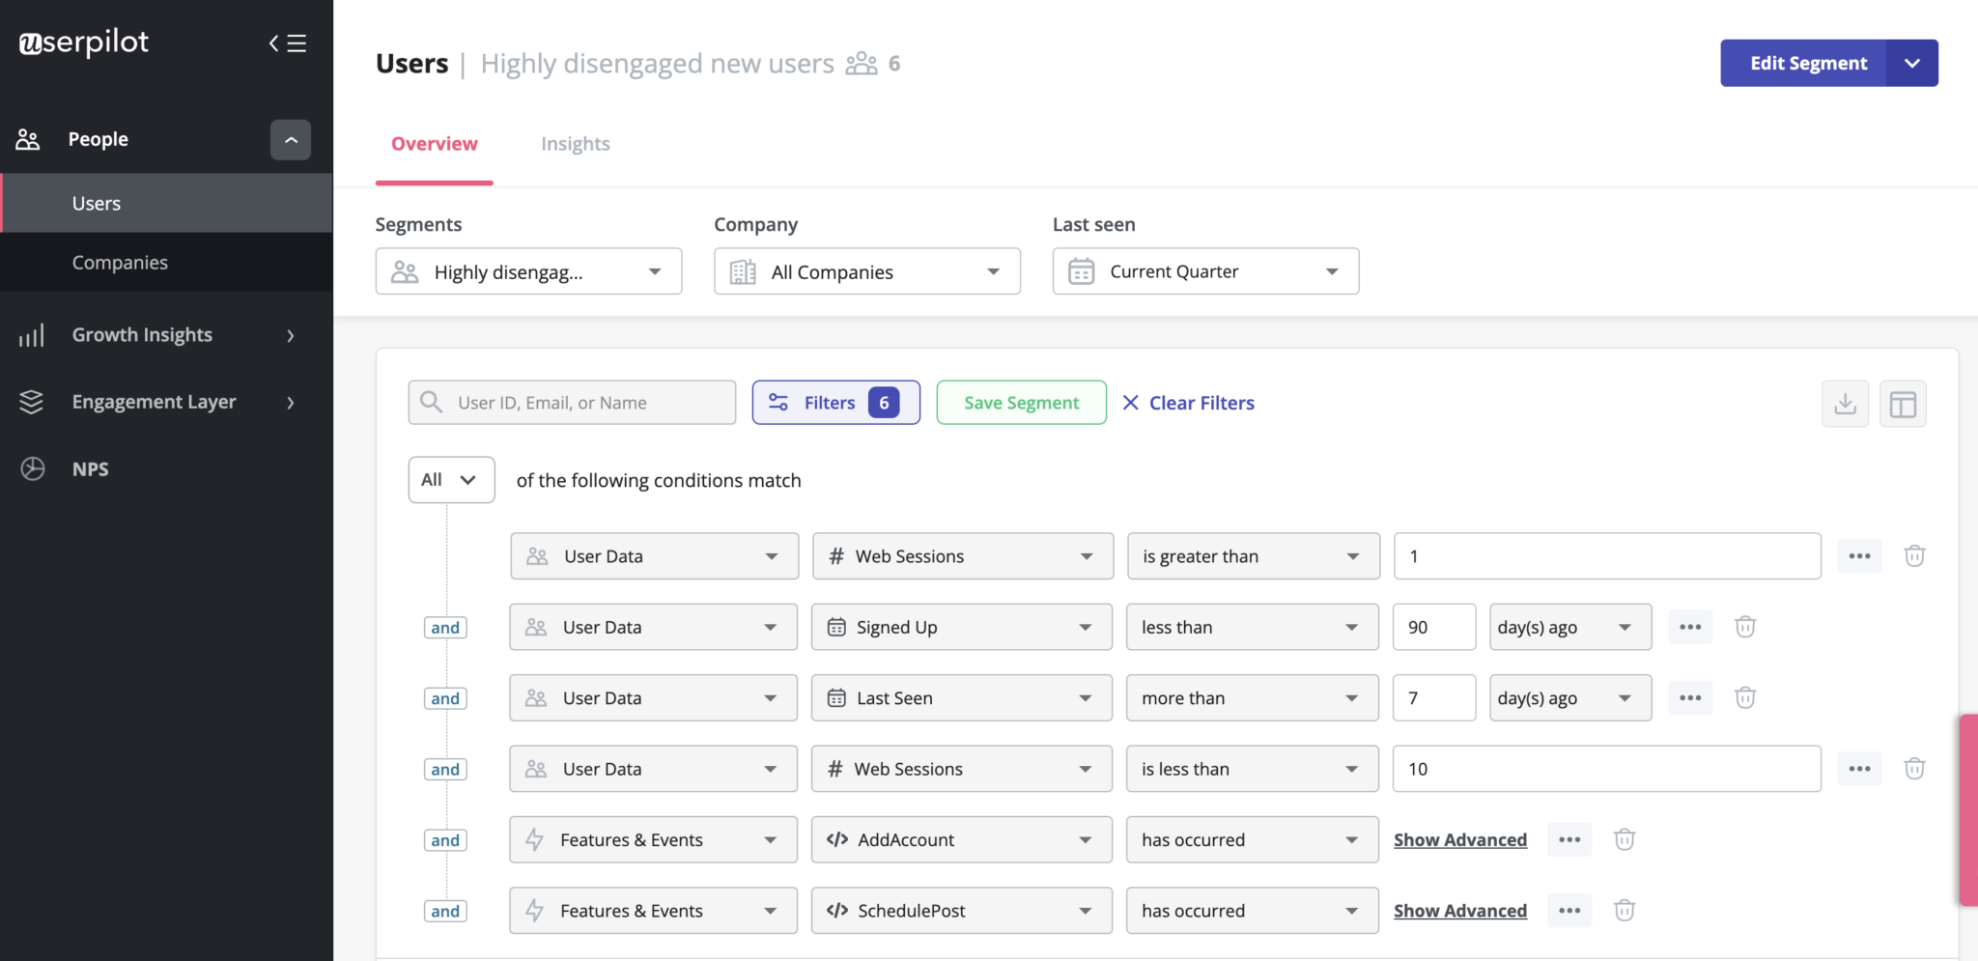Switch to the Insights tab
Viewport: 1978px width, 961px height.
(576, 143)
